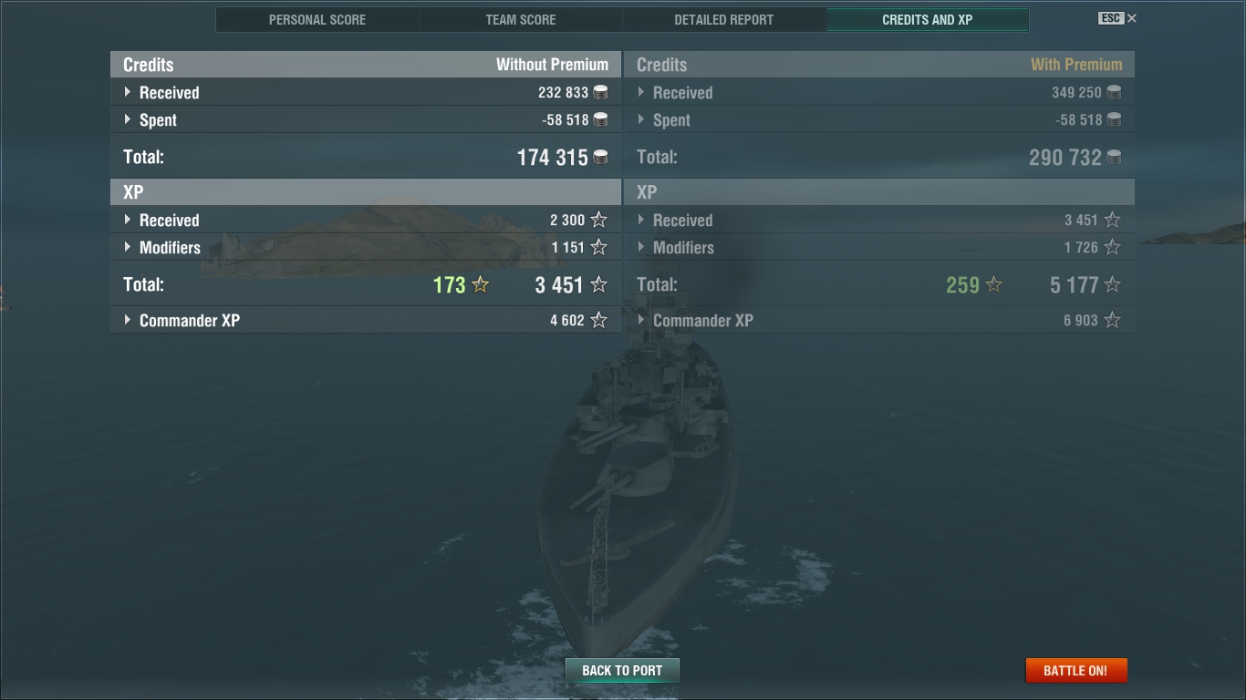Expand Received XP row without premium

(366, 220)
